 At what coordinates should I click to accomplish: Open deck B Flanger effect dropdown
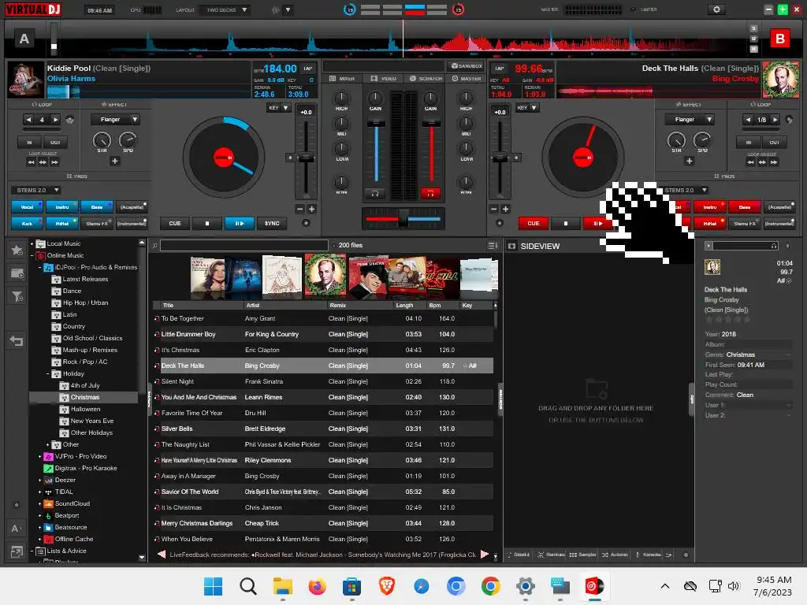690,120
